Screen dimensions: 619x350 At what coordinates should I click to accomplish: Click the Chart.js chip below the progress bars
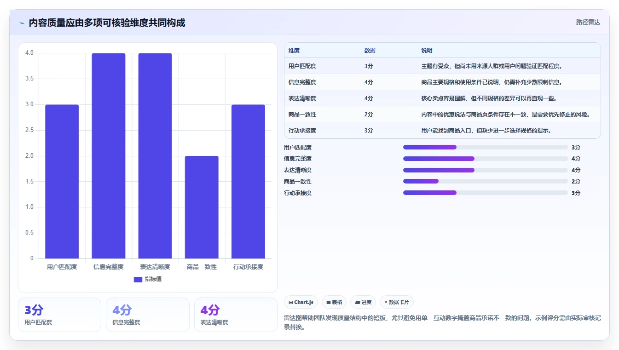(x=301, y=302)
